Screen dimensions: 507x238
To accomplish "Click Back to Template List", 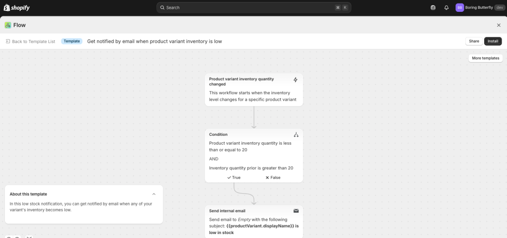I will pos(30,41).
